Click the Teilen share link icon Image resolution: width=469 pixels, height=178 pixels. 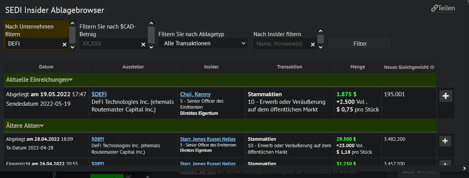pos(434,8)
